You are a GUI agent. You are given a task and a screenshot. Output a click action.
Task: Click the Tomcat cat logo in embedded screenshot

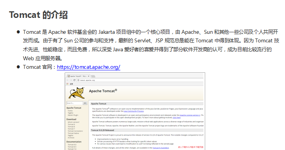coord(77,93)
